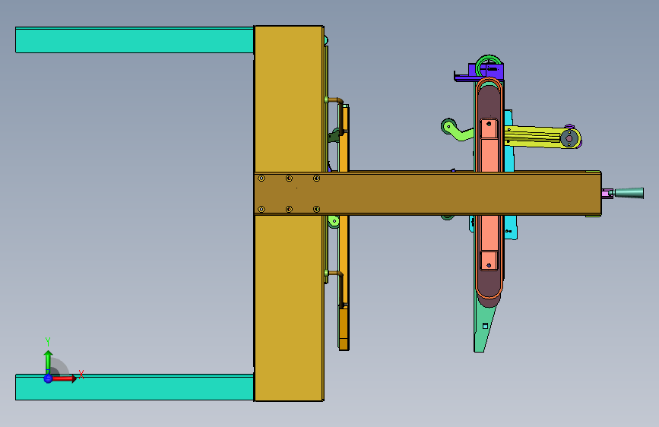Select the cyan plate behind the belt

510,160
